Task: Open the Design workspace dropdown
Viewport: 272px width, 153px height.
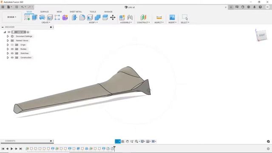Action: tap(11, 17)
